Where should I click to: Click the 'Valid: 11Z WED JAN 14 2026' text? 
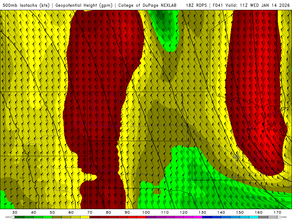(258, 5)
